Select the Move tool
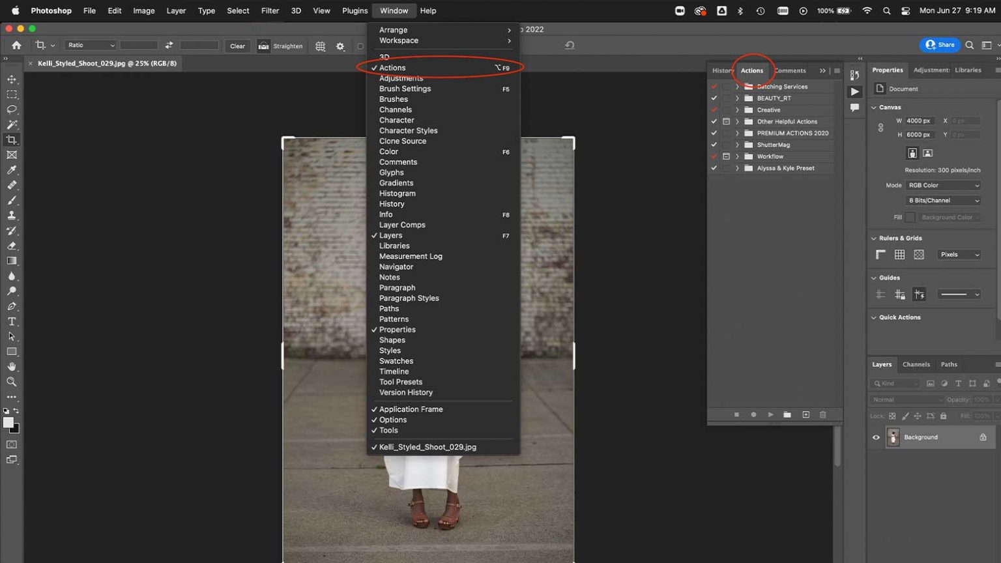This screenshot has width=1001, height=563. (x=12, y=79)
